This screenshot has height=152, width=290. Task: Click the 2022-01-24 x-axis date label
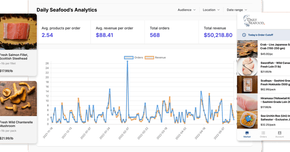[x=104, y=133]
